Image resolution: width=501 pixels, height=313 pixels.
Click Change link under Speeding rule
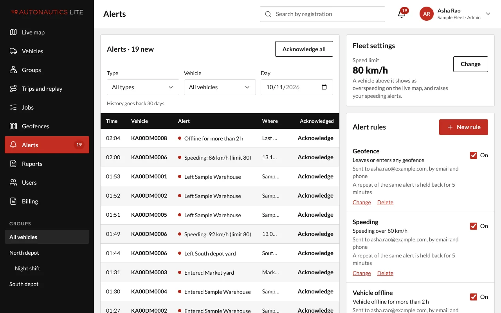[362, 273]
